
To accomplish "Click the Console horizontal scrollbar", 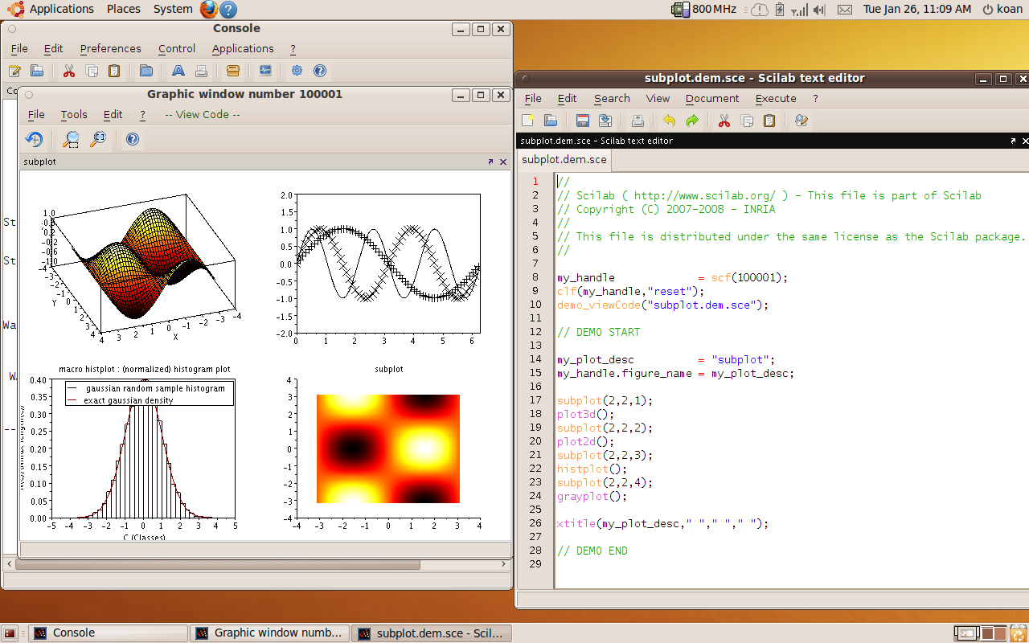I will [217, 565].
